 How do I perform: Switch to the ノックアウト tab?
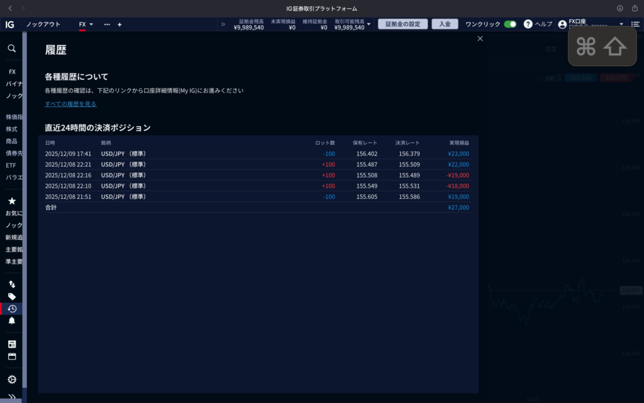click(43, 24)
